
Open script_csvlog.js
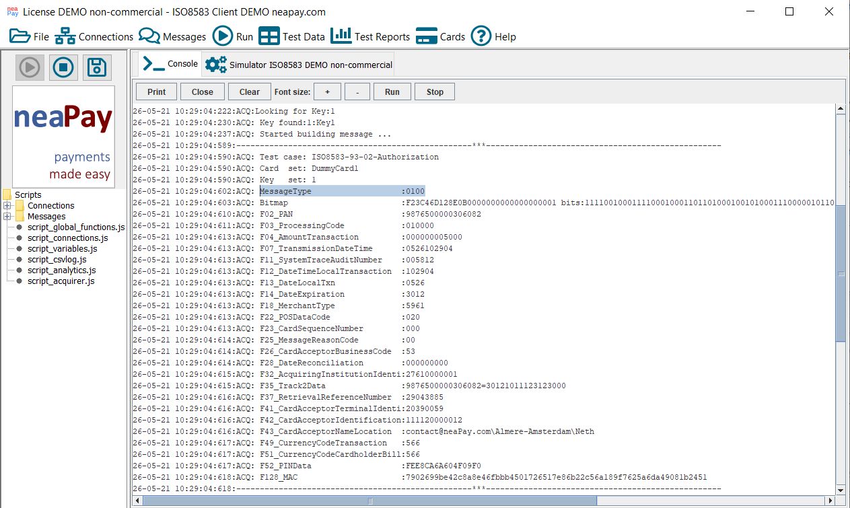(x=57, y=260)
